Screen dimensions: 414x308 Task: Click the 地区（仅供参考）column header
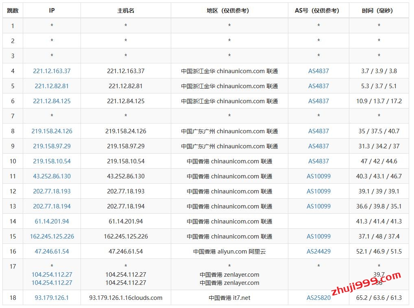(x=229, y=11)
